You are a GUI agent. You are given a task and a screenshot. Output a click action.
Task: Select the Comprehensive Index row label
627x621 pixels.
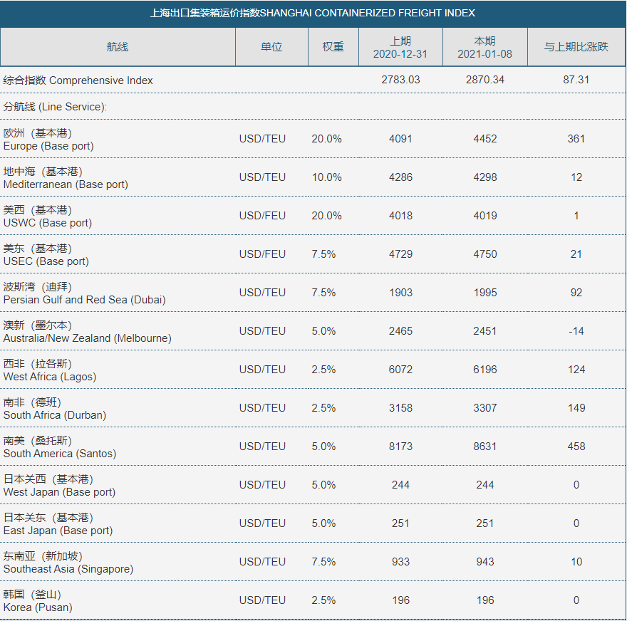click(78, 80)
